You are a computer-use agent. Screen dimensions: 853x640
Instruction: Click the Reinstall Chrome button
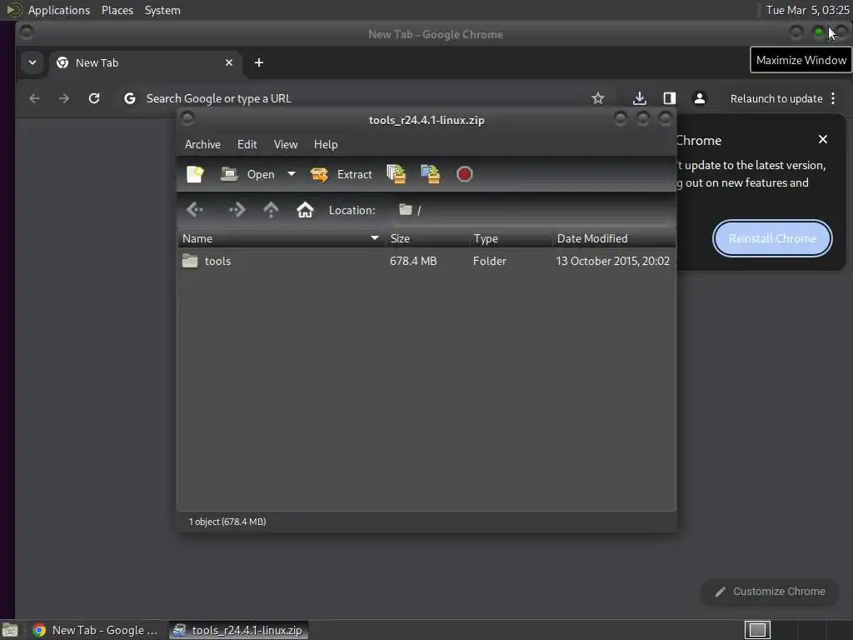pyautogui.click(x=772, y=238)
